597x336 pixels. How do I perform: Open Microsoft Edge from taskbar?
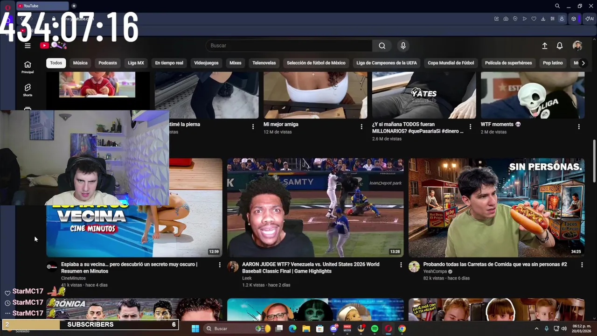pos(292,329)
